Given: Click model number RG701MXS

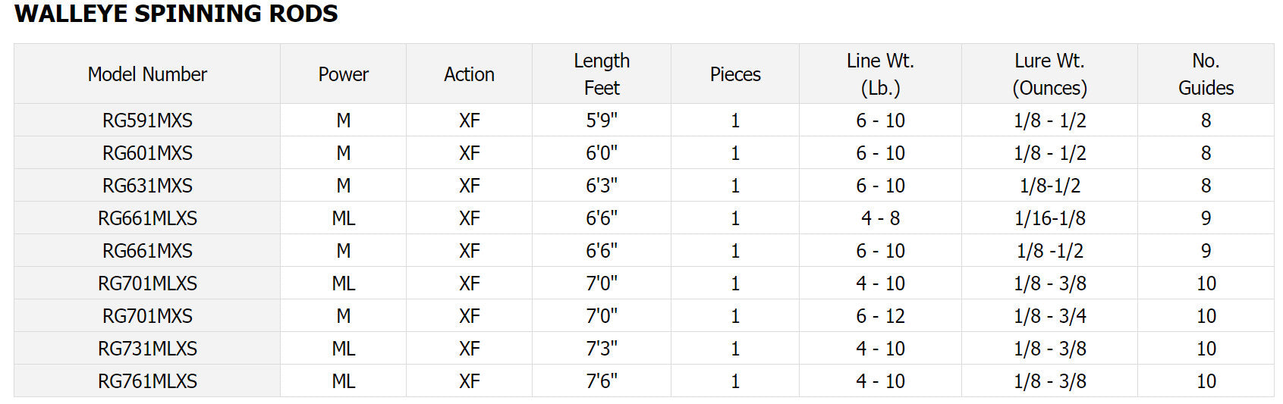Looking at the screenshot, I should pyautogui.click(x=147, y=316).
